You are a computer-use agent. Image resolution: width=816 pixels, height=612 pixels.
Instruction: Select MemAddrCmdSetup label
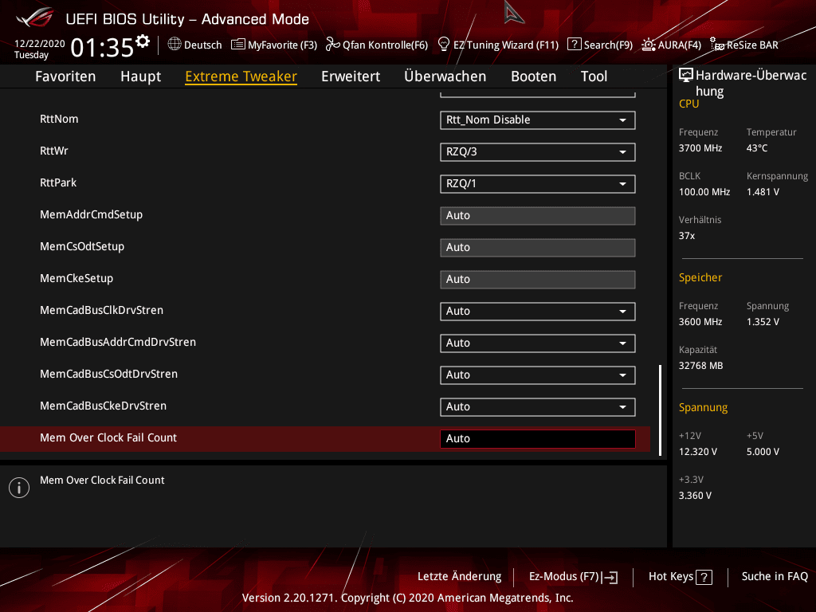click(91, 214)
